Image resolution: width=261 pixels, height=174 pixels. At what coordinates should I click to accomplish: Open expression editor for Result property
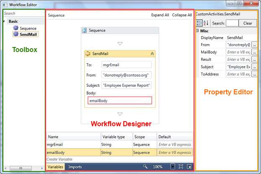coord(254,60)
